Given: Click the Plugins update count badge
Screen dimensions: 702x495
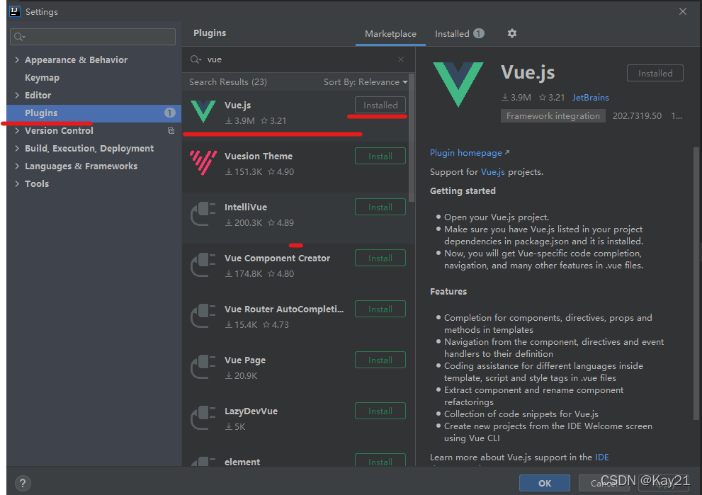Looking at the screenshot, I should pos(170,113).
